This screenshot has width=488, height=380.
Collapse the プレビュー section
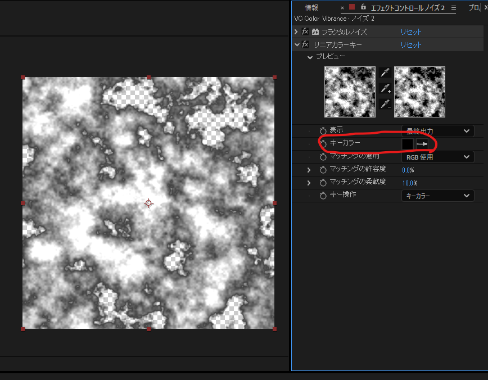click(309, 57)
